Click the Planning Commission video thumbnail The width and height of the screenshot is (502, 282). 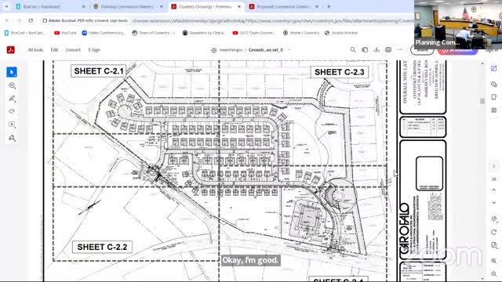[x=458, y=24]
